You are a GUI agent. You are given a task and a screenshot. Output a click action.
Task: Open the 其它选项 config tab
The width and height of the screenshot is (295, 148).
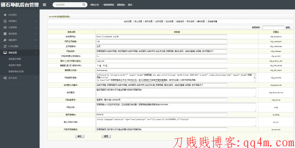(191, 22)
